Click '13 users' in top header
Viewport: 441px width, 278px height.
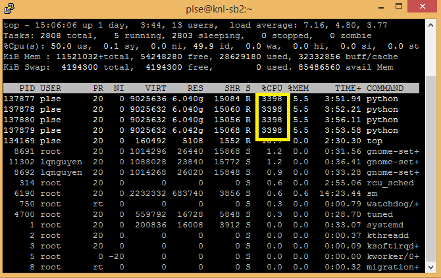coord(195,25)
